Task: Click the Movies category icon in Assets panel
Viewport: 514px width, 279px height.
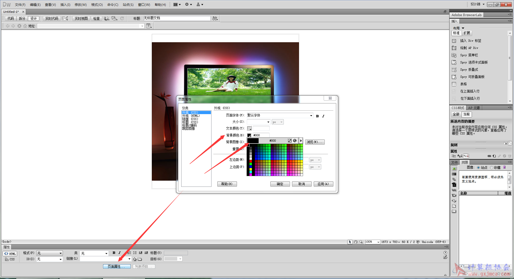Action: (454, 195)
